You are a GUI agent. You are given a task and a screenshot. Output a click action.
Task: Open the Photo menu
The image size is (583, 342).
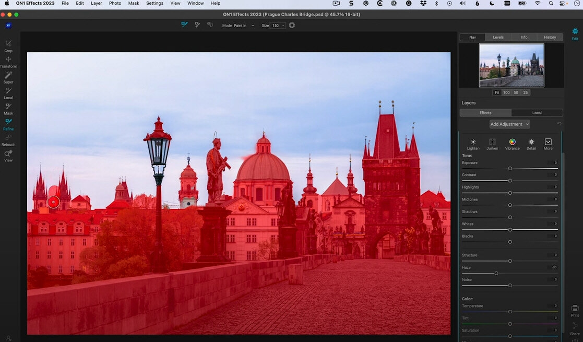pos(115,3)
